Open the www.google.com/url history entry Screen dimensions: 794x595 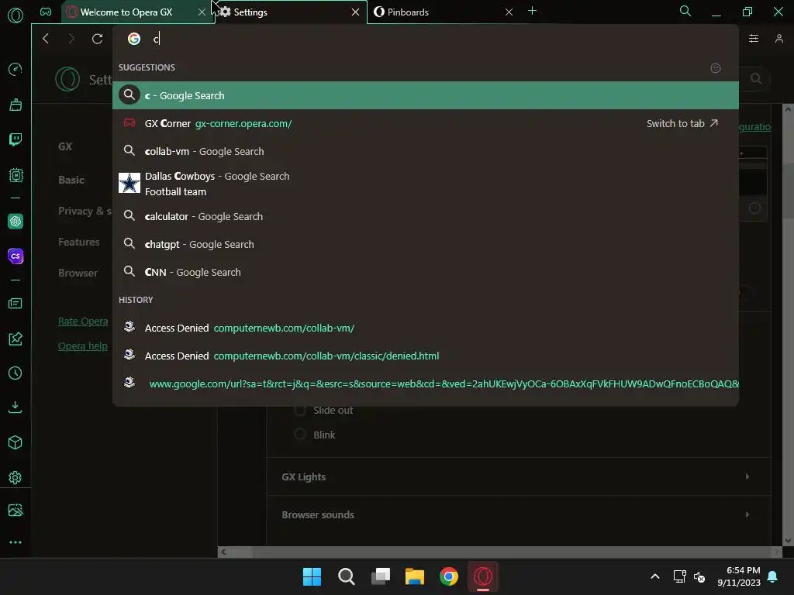pos(426,383)
